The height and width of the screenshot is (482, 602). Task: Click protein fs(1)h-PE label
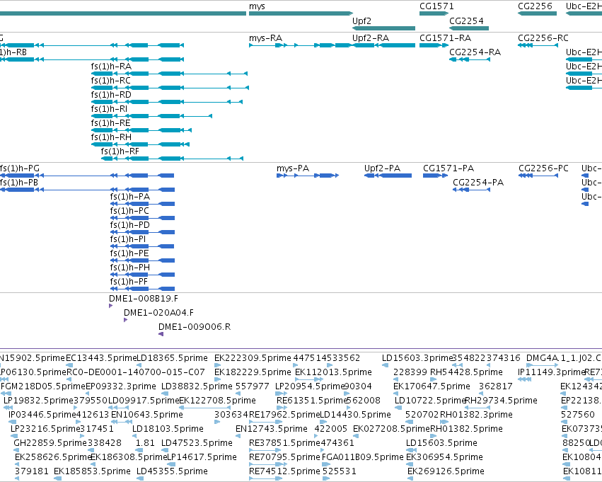tap(129, 254)
